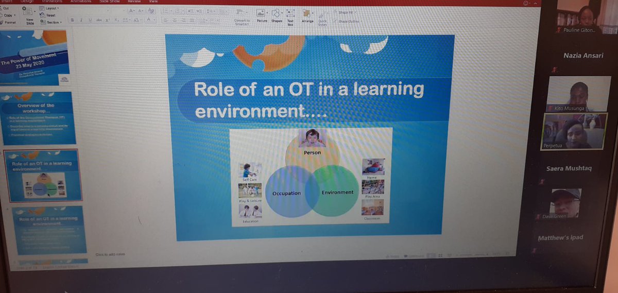Toggle Subscript formatting
The image size is (618, 293).
point(116,20)
